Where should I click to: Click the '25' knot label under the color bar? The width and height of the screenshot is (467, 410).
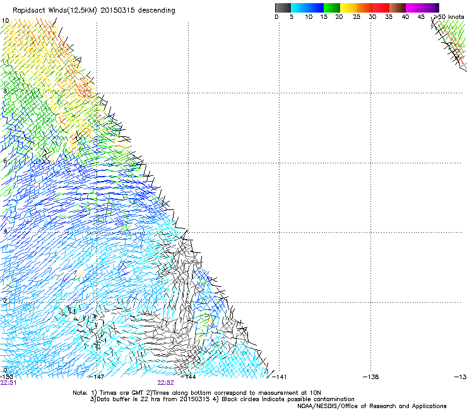click(x=357, y=17)
